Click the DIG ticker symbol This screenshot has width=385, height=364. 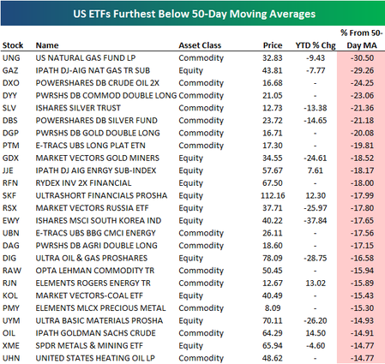tap(9, 258)
